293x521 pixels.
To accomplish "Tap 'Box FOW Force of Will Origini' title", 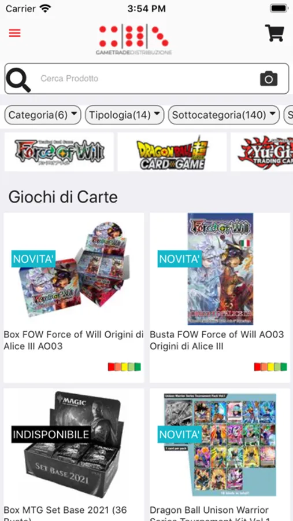I will [x=73, y=340].
